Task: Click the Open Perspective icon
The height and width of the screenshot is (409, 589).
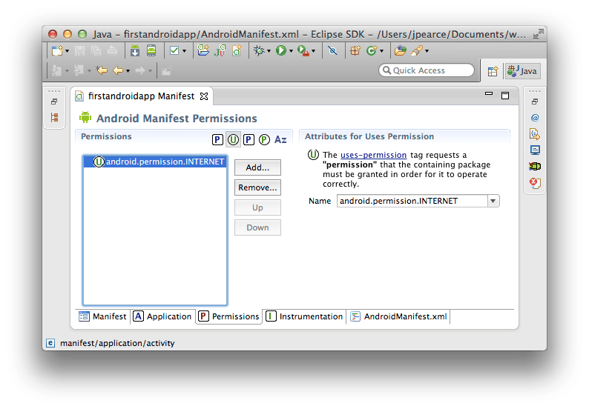Action: 493,71
